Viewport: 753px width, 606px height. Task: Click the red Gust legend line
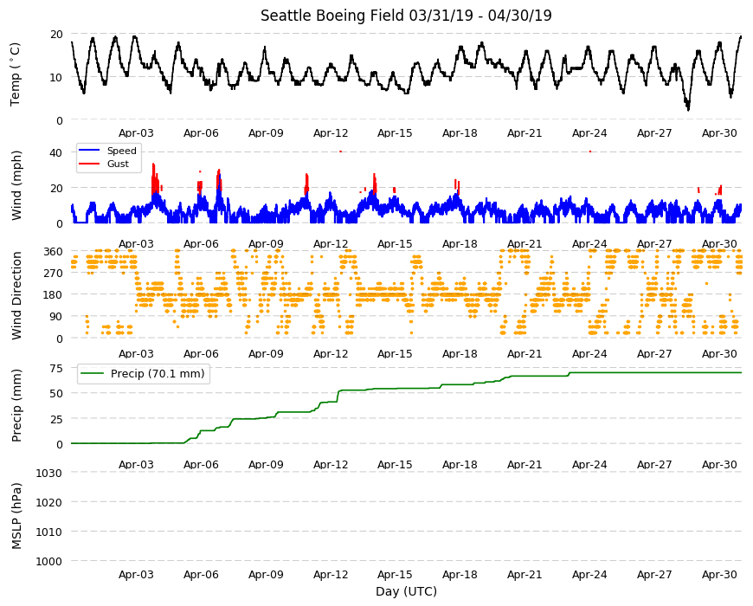[88, 164]
